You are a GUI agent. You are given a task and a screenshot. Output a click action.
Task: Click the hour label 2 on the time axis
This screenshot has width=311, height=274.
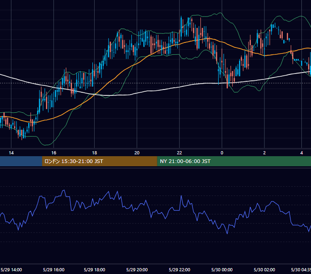click(264, 153)
